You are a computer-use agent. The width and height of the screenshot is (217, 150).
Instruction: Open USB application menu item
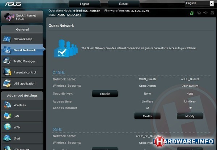click(22, 83)
